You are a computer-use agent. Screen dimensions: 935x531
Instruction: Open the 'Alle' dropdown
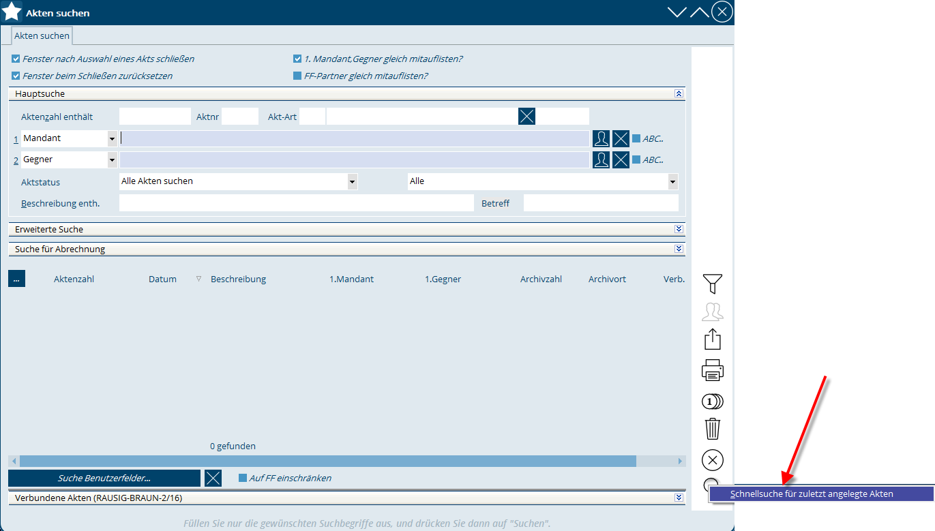[673, 181]
